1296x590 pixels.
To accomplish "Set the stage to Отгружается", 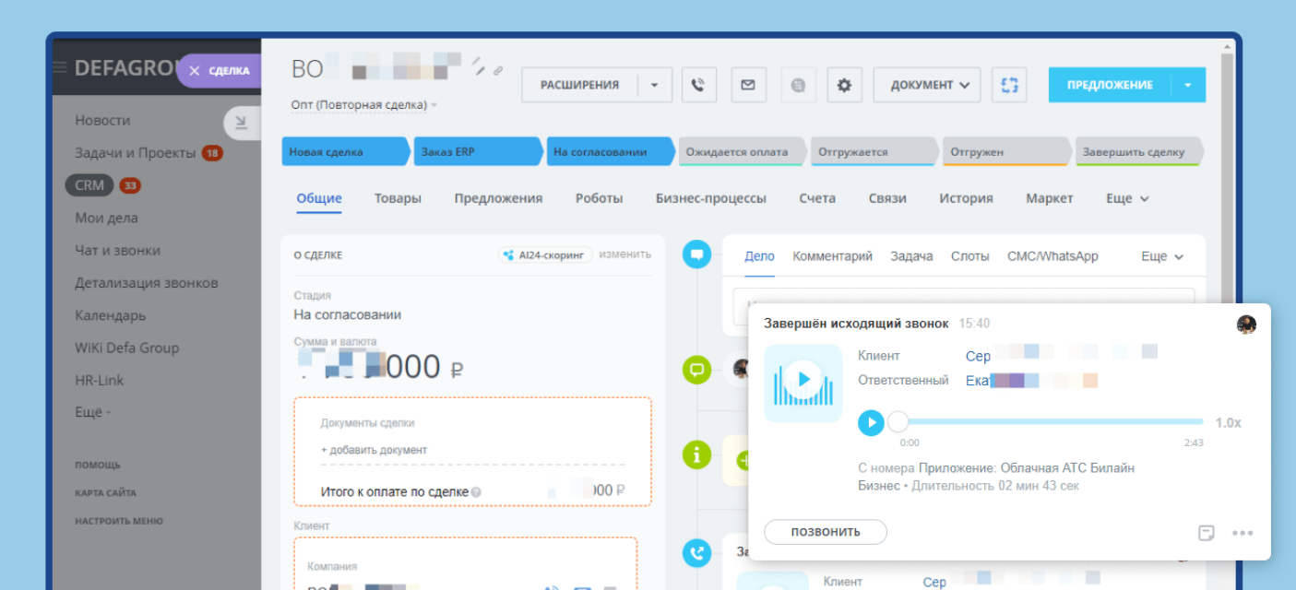I will pyautogui.click(x=874, y=152).
